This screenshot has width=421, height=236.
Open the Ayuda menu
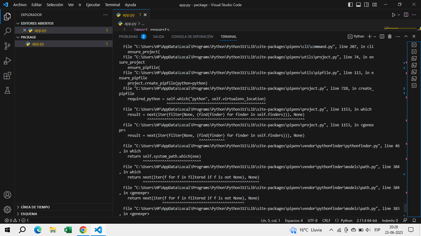130,5
